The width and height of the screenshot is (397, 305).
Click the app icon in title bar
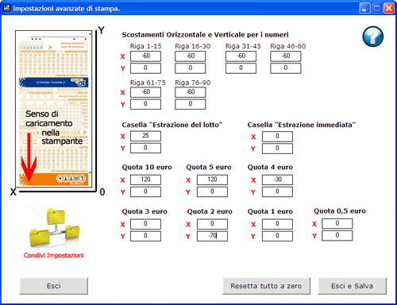pos(6,8)
